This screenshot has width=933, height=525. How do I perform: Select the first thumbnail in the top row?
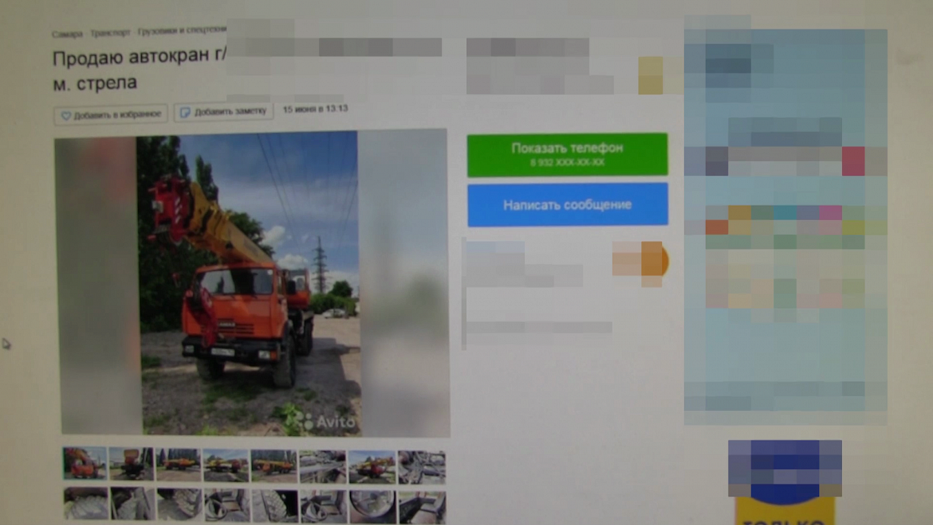[x=85, y=464]
